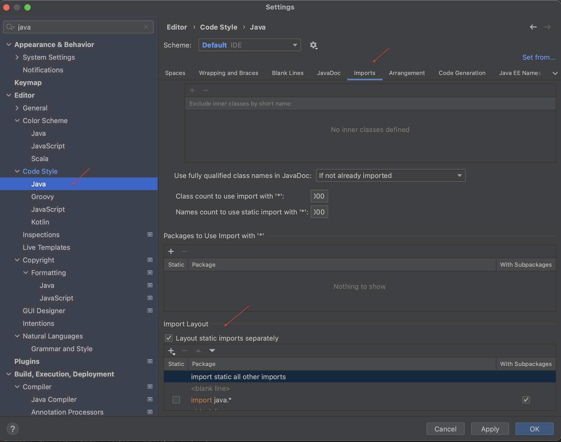Add entry to Import Layout table
The height and width of the screenshot is (442, 561).
pos(171,351)
